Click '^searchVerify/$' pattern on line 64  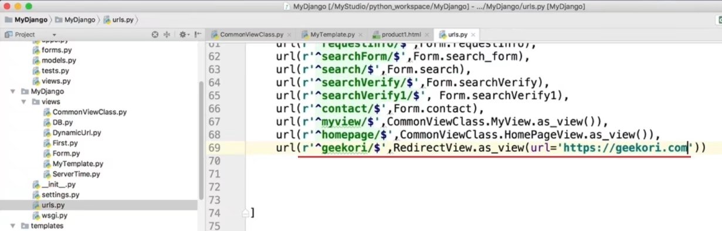coord(364,83)
